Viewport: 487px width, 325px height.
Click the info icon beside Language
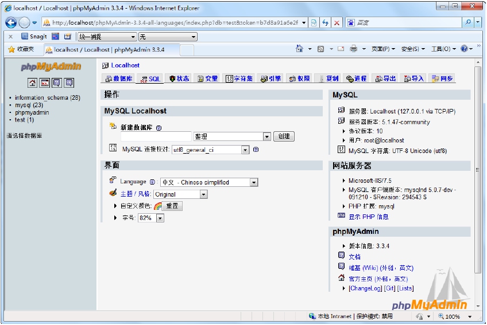152,182
